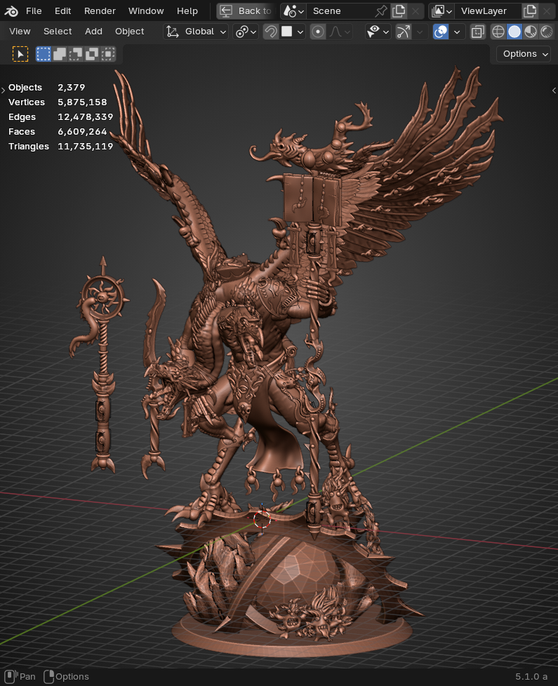This screenshot has width=558, height=686.
Task: Click the new scene duplicate icon
Action: click(399, 11)
